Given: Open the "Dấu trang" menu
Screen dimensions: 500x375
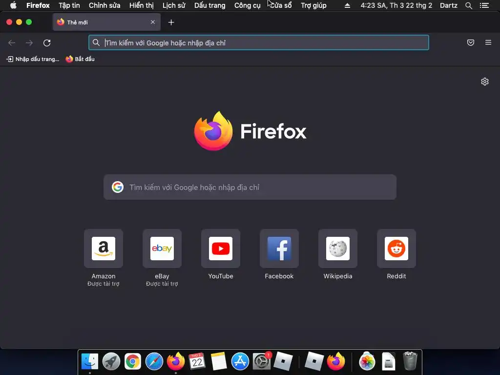Looking at the screenshot, I should [210, 5].
